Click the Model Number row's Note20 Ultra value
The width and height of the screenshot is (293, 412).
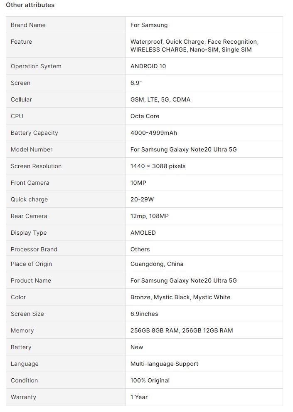click(183, 149)
